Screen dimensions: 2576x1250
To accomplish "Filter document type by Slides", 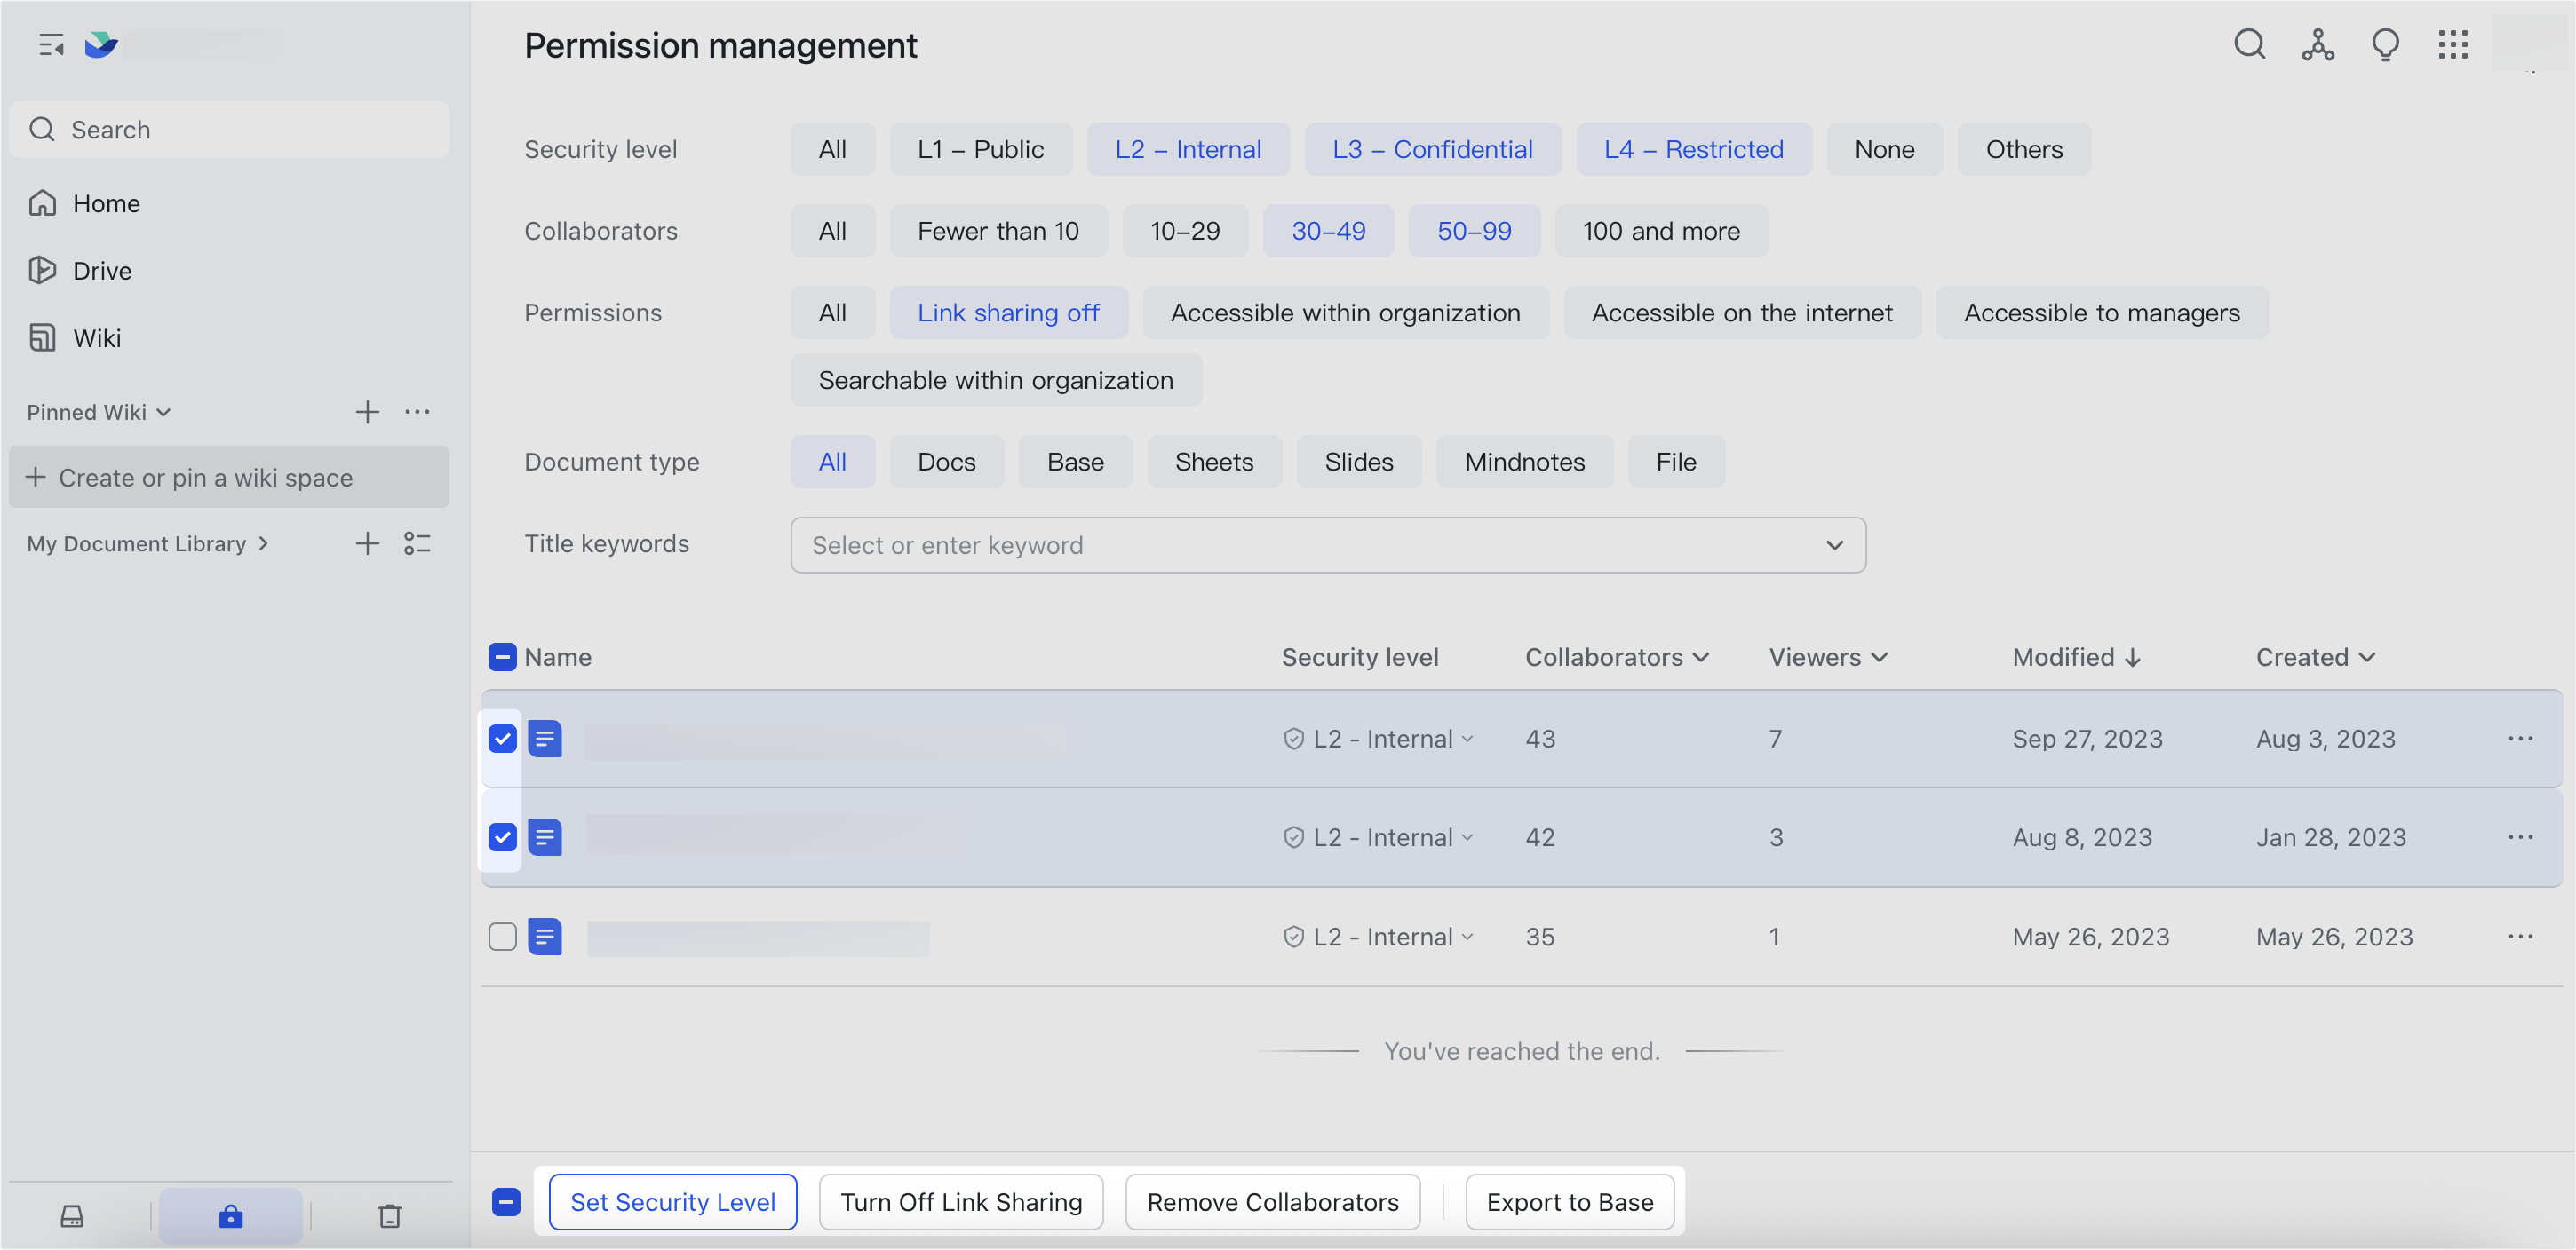I will click(1358, 462).
